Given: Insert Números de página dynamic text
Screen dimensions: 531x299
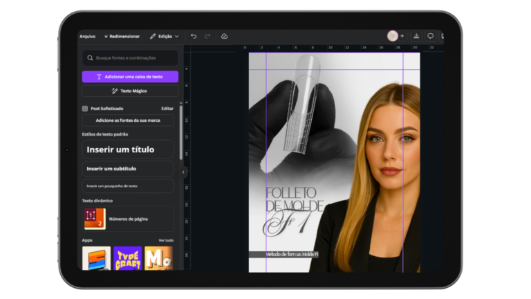Looking at the screenshot, I should [x=128, y=219].
